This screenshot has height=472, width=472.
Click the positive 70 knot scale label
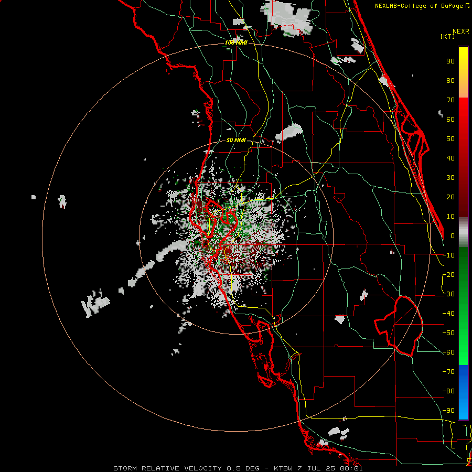(450, 100)
